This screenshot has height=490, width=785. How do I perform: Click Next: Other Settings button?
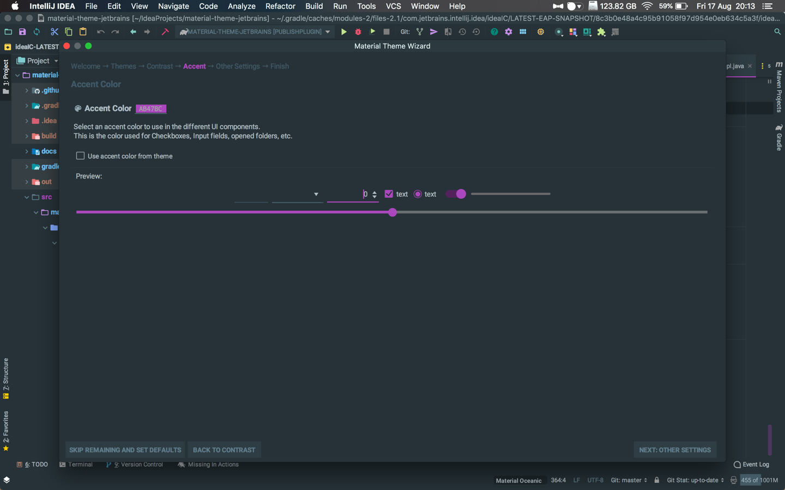point(675,450)
